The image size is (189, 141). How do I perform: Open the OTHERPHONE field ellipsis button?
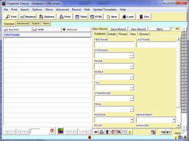tap(132, 98)
